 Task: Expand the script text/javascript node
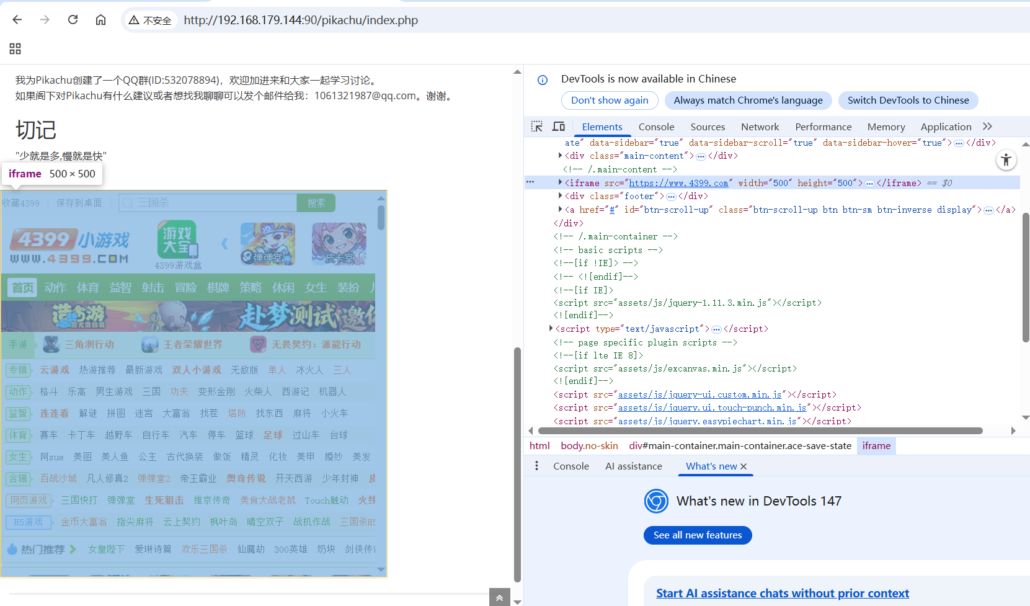coord(551,328)
